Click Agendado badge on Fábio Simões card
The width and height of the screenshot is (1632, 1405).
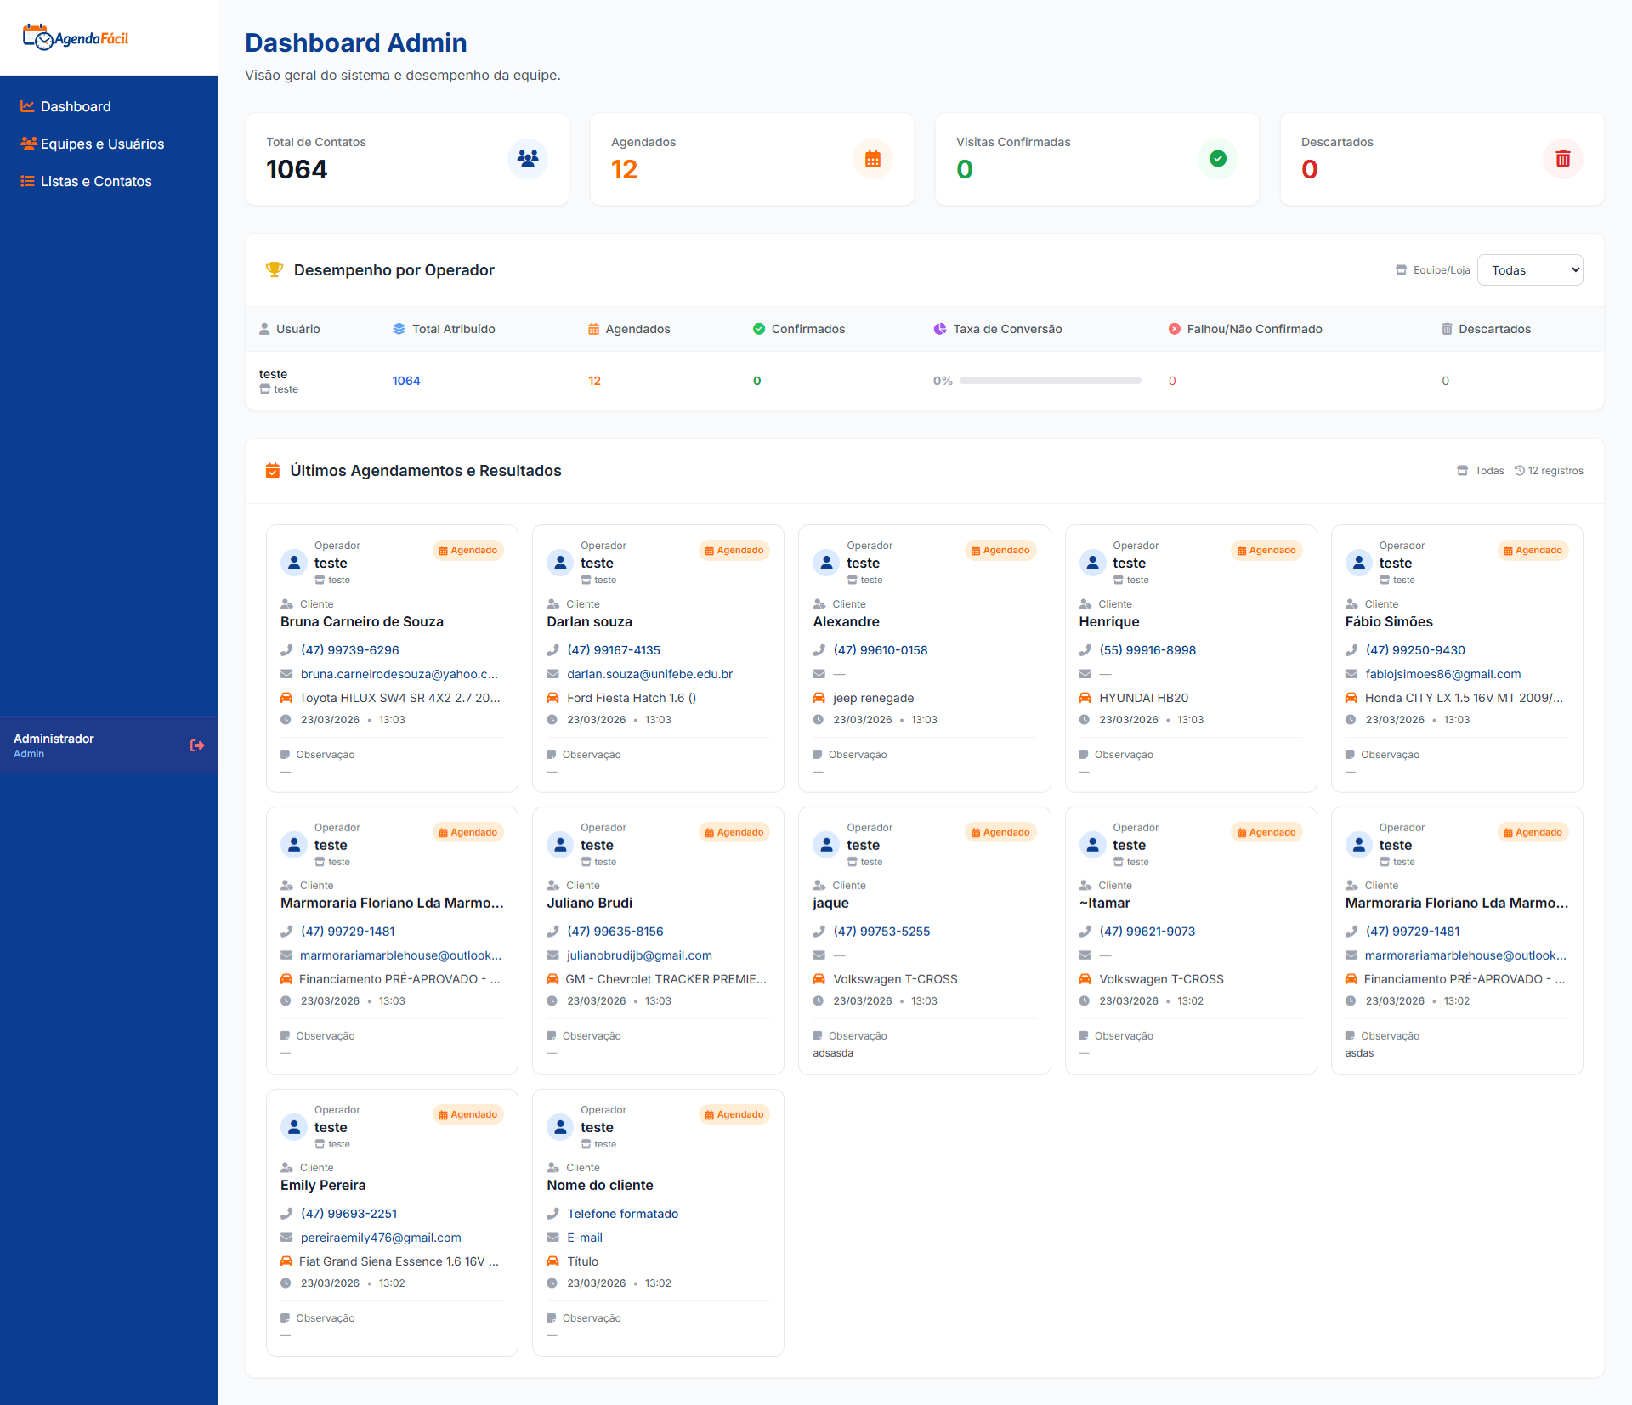[x=1533, y=551]
